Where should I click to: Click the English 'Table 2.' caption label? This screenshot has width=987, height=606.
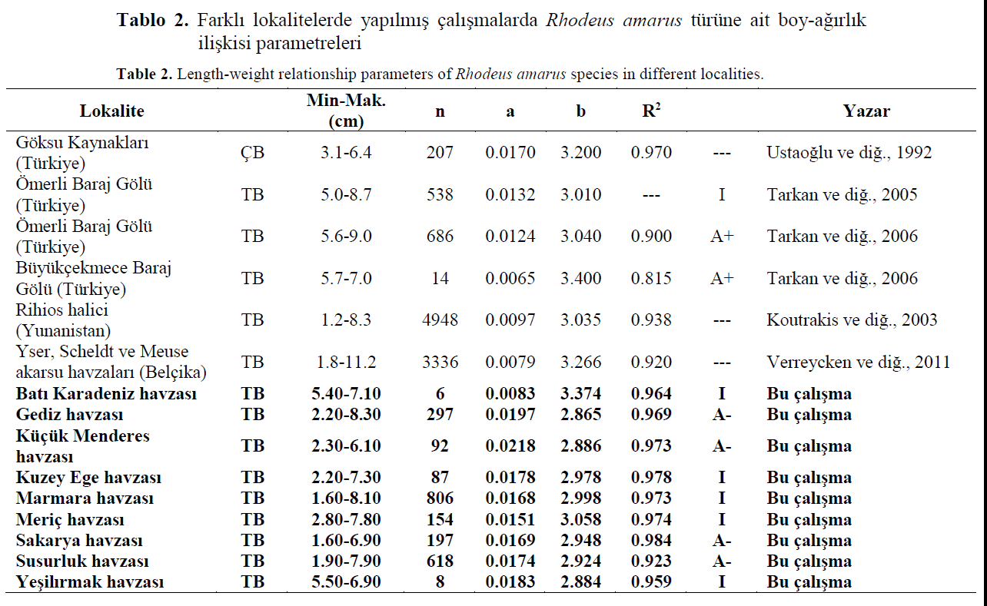(145, 75)
